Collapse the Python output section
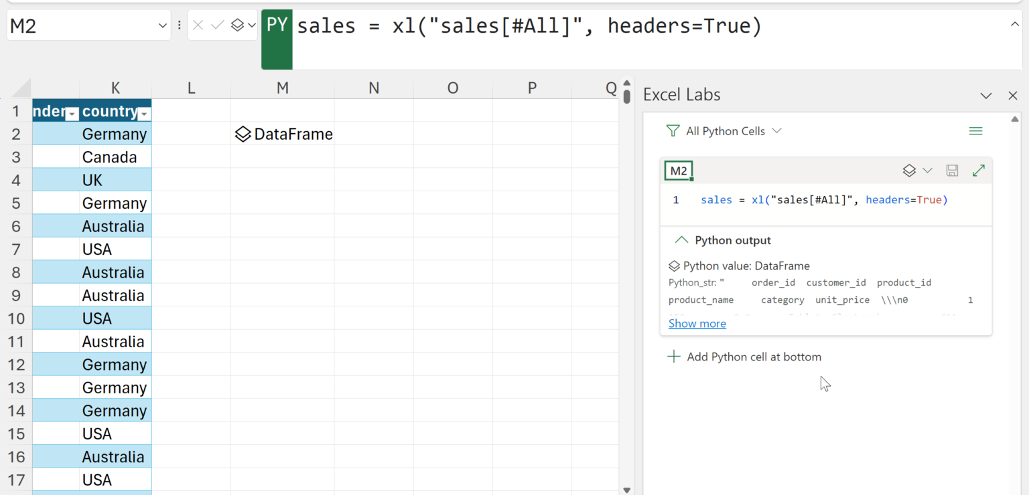1029x495 pixels. tap(681, 240)
